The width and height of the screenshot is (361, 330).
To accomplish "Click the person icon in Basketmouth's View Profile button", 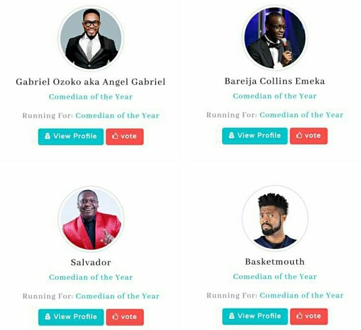I will pyautogui.click(x=232, y=316).
